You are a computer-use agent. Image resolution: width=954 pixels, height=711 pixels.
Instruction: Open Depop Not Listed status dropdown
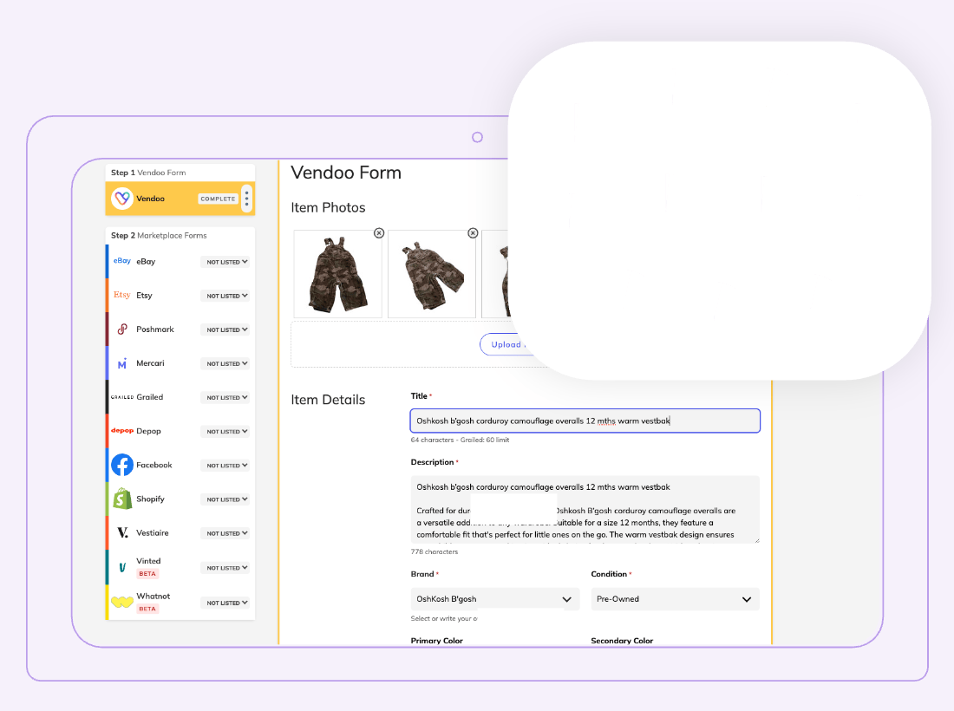(x=225, y=431)
